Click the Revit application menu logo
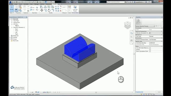The width and height of the screenshot is (171, 96). point(11,2)
